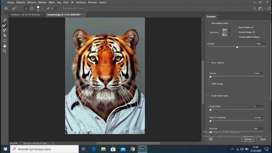The width and height of the screenshot is (272, 153).
Task: Open the Yardım menu
Action: [103, 3]
